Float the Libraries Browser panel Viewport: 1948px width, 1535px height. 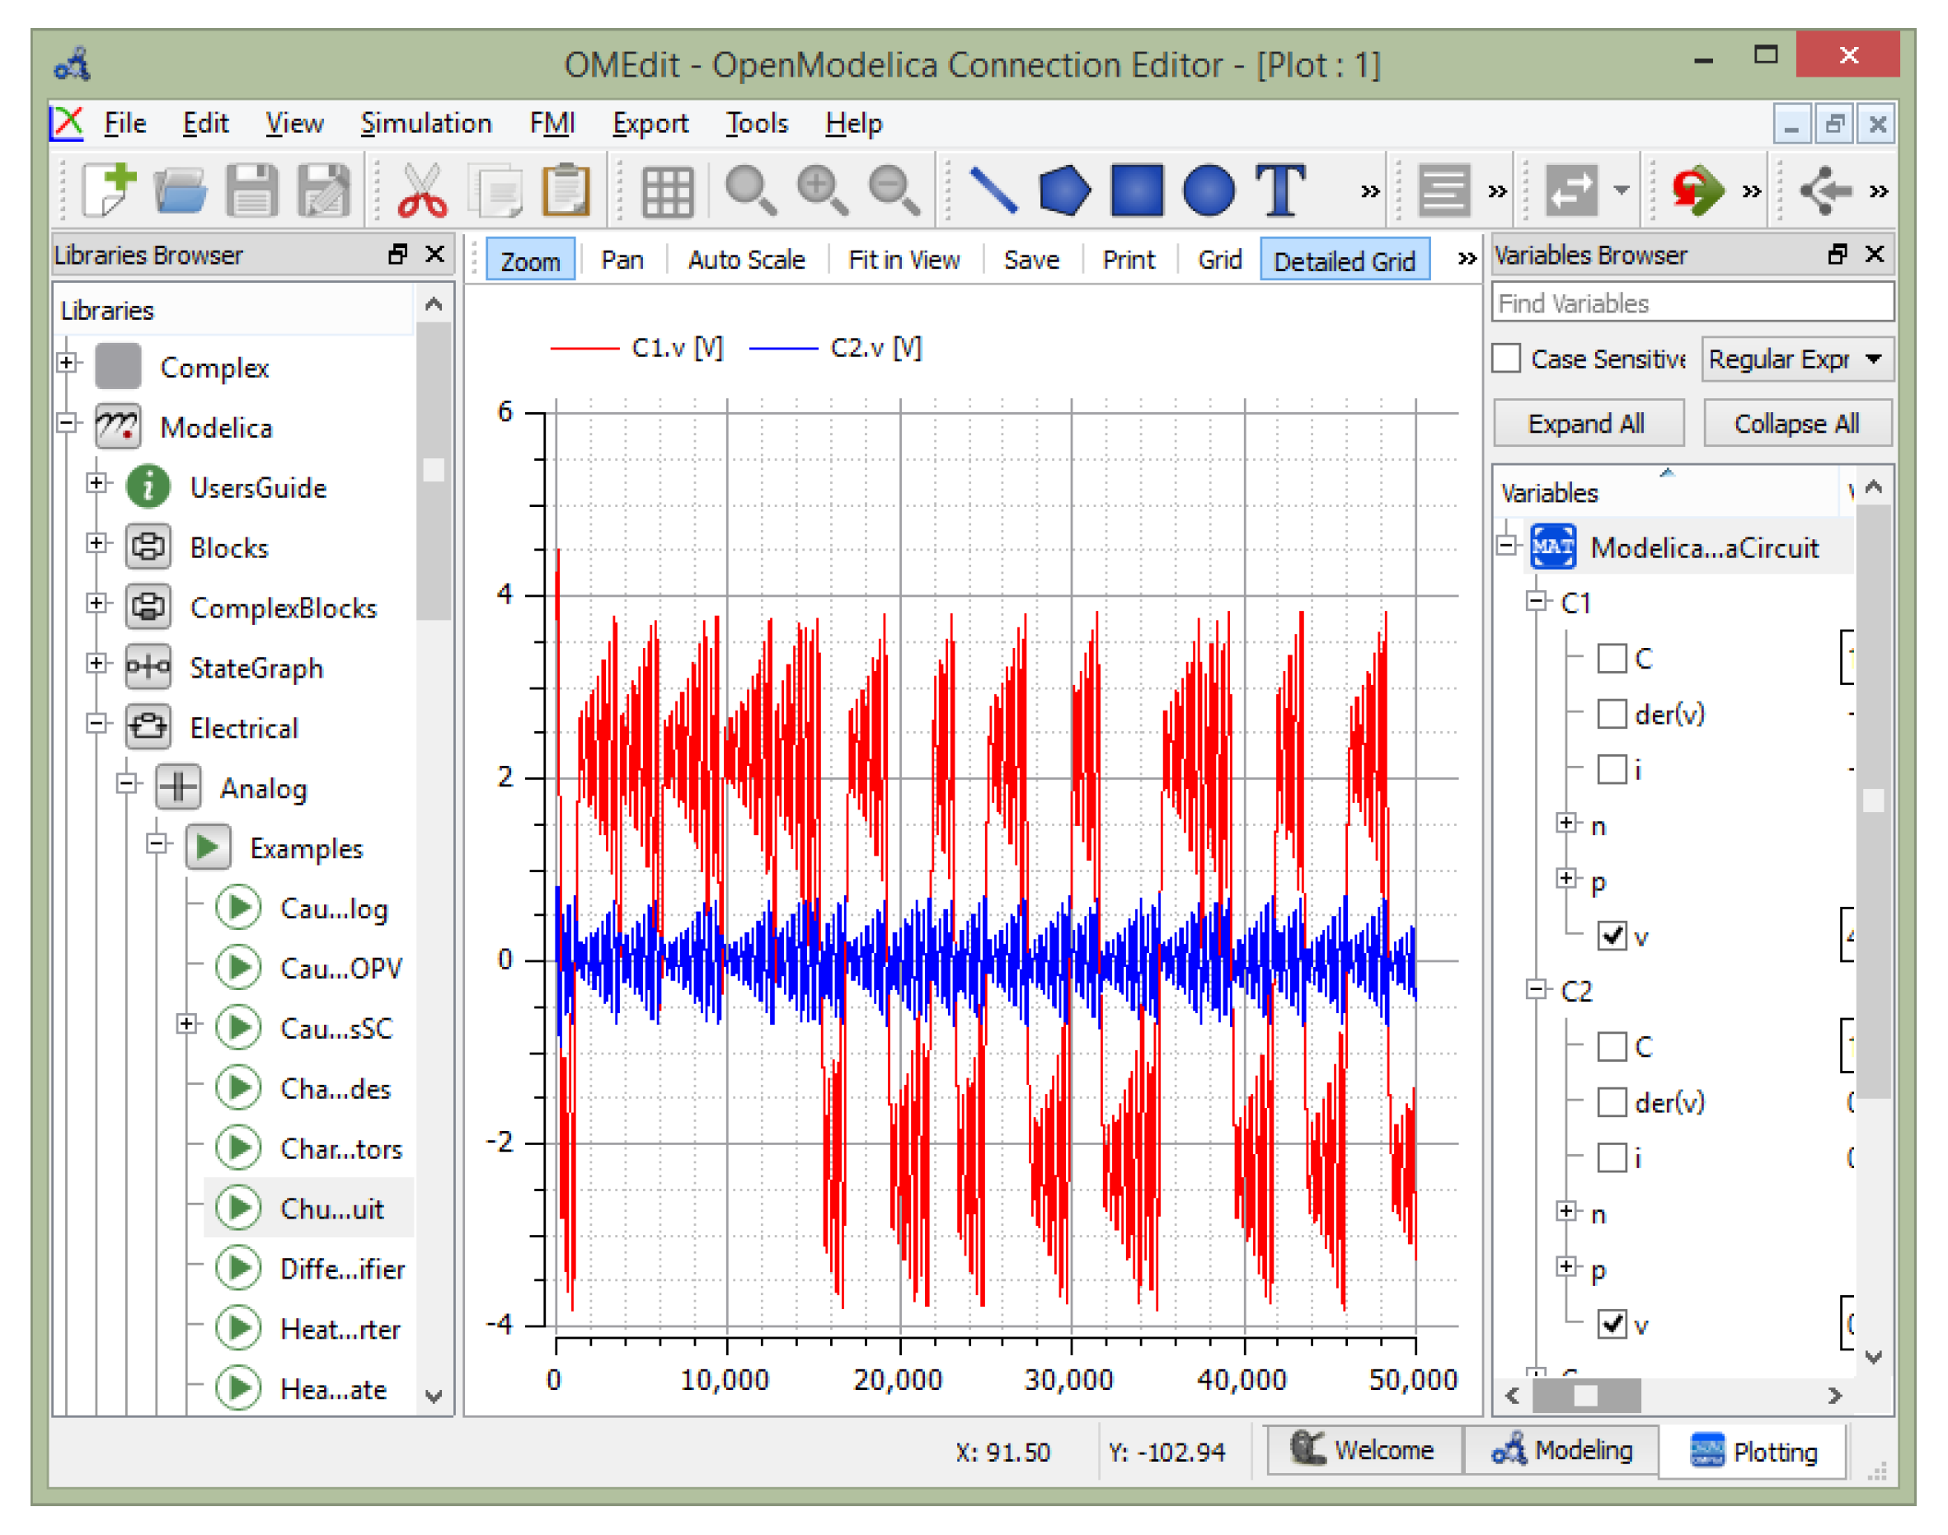point(398,255)
